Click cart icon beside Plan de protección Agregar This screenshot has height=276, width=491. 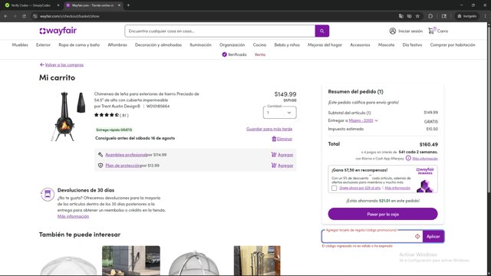pyautogui.click(x=274, y=166)
